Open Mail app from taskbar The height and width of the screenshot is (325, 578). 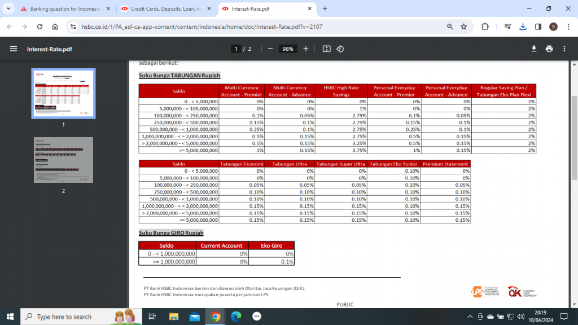click(x=195, y=317)
